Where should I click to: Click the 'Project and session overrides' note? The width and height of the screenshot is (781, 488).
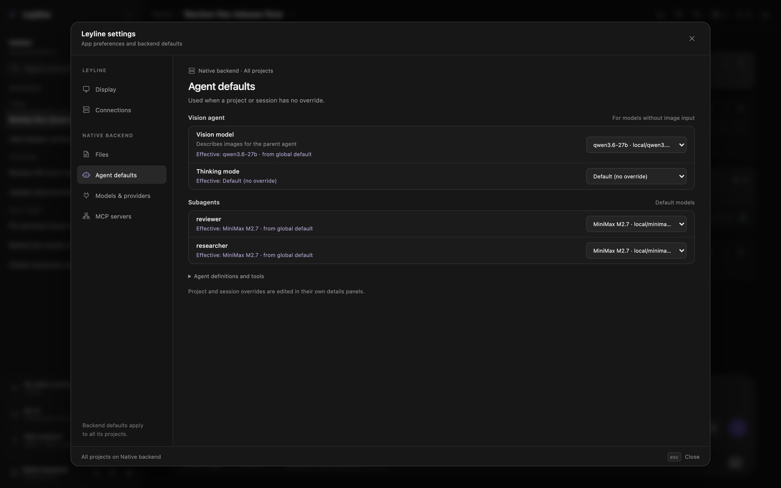[276, 291]
